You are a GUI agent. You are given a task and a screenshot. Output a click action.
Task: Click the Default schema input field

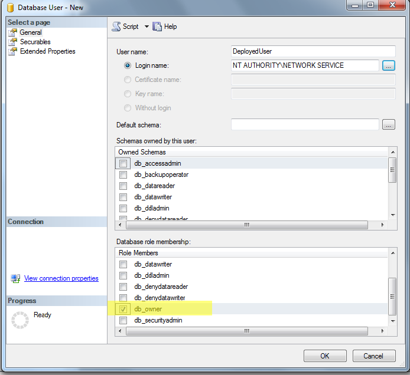305,124
